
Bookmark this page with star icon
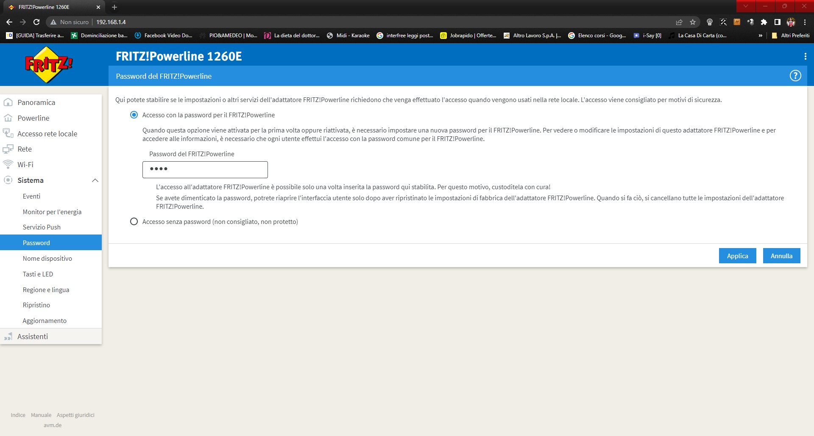[x=693, y=22]
